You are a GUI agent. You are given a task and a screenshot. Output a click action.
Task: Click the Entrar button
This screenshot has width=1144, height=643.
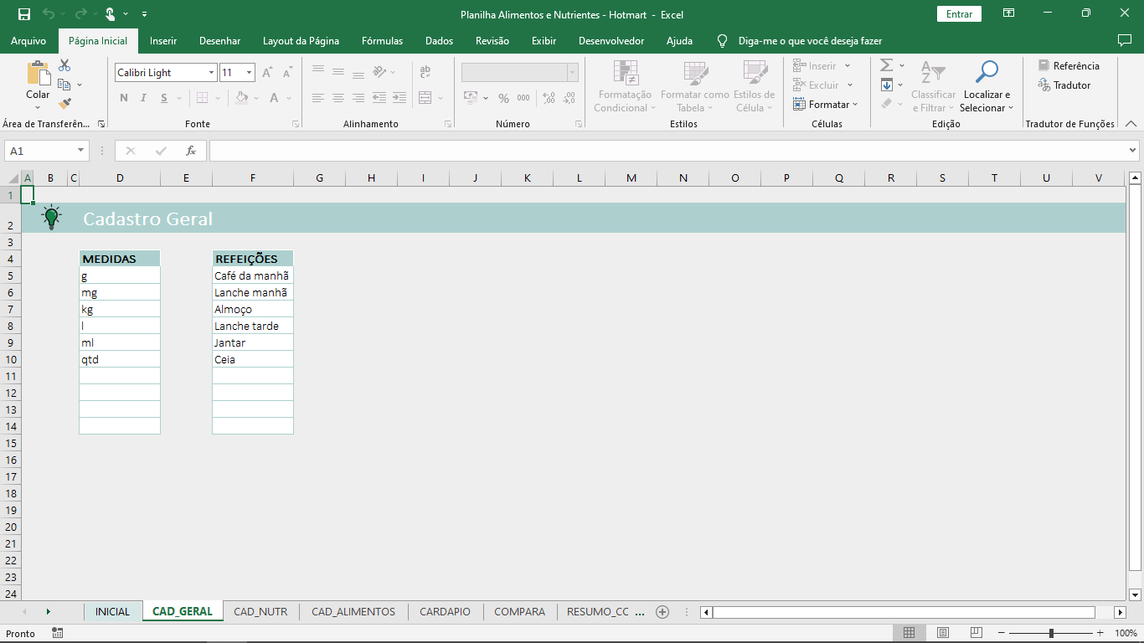coord(958,14)
